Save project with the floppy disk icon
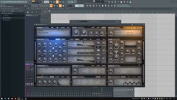The width and height of the screenshot is (177, 100). pyautogui.click(x=121, y=2)
